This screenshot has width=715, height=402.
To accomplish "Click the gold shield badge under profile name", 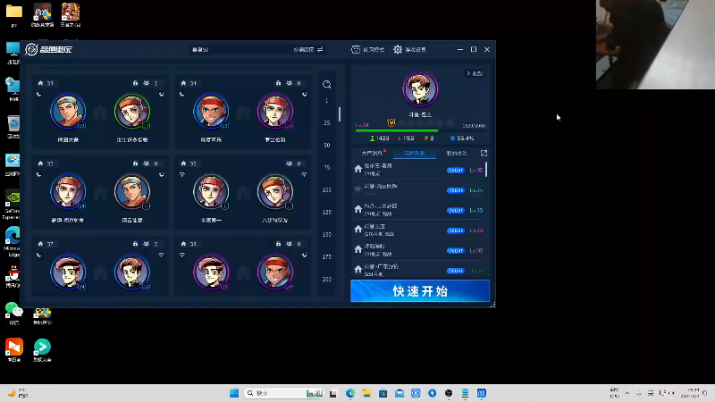I will pyautogui.click(x=391, y=122).
